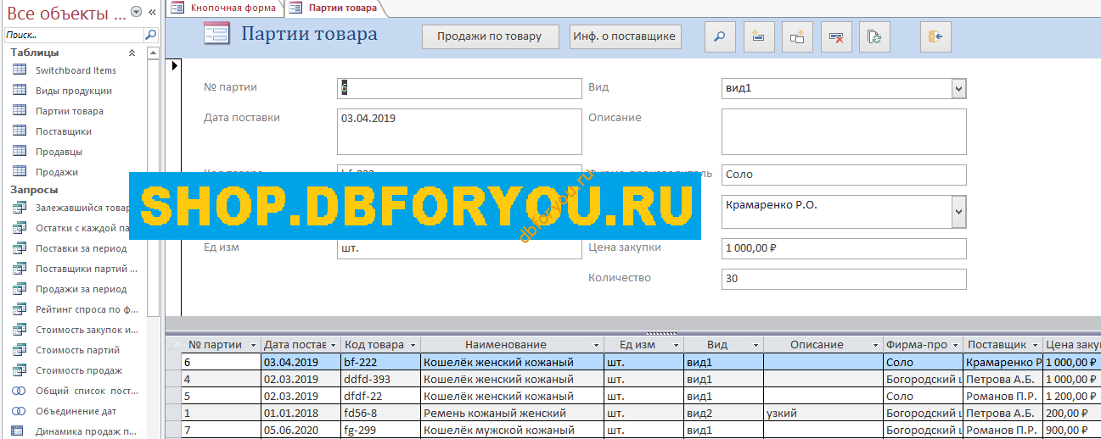Open filter dropdown on № партии column
The image size is (1101, 439).
pyautogui.click(x=253, y=345)
